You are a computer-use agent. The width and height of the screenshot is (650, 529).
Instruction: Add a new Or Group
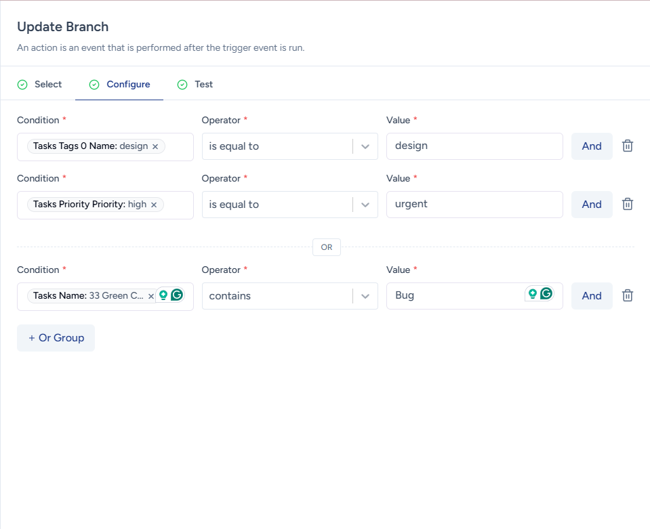coord(56,338)
